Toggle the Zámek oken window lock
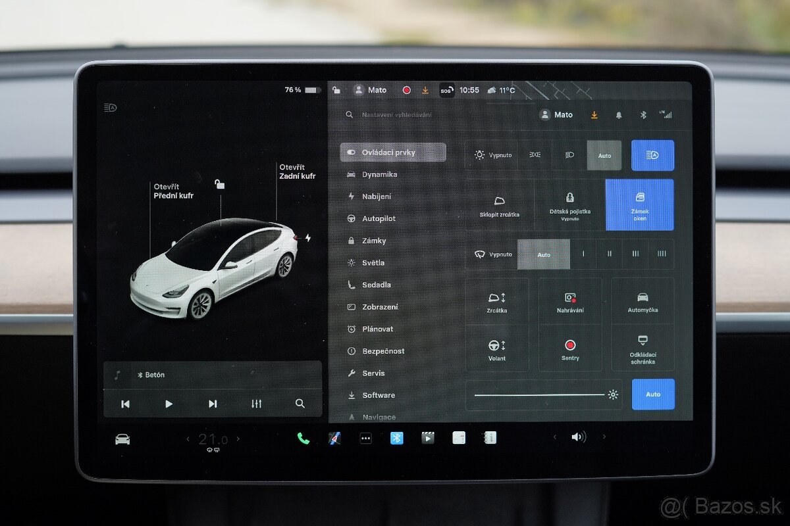Screen dimensions: 790x526 point(640,204)
